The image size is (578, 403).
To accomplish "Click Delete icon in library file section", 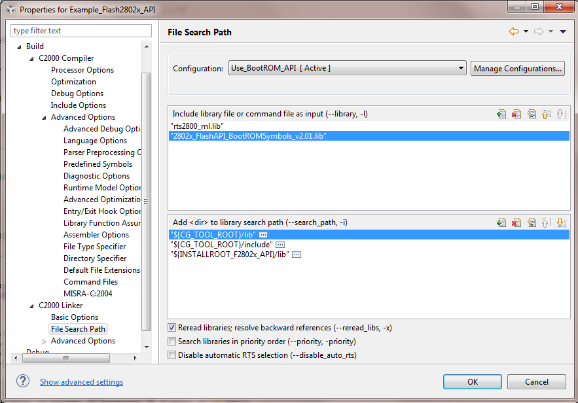I will (516, 114).
